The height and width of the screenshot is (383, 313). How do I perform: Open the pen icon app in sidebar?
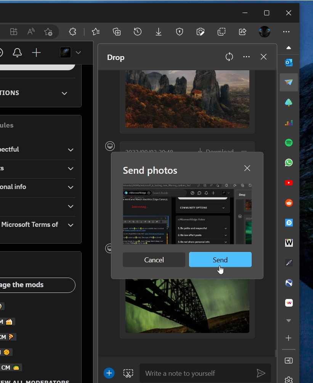[x=289, y=263]
